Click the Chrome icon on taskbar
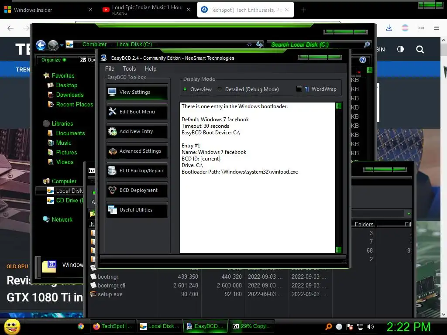 pyautogui.click(x=81, y=326)
